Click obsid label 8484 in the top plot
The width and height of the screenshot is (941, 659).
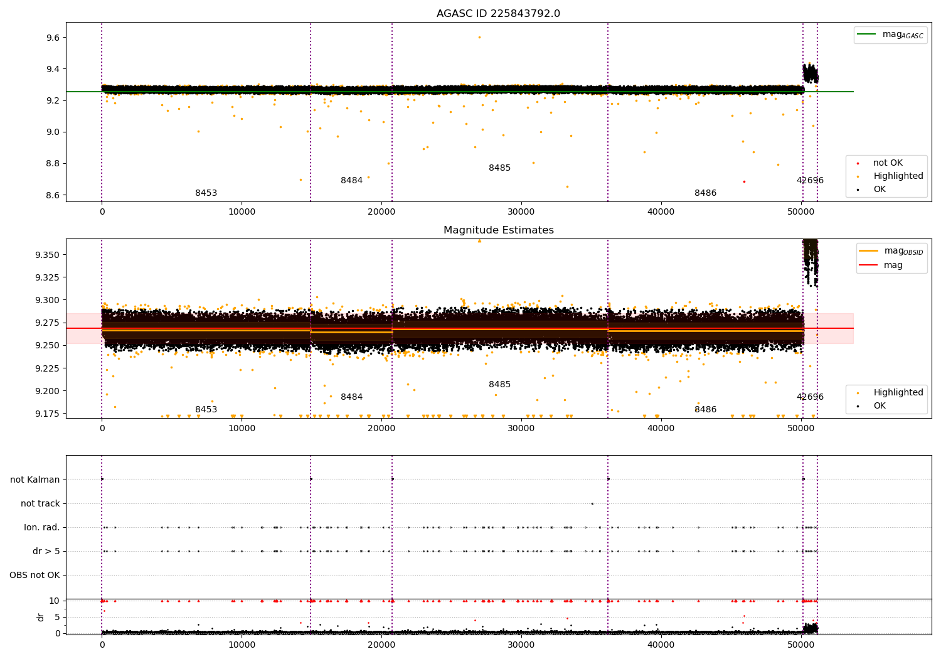coord(351,181)
